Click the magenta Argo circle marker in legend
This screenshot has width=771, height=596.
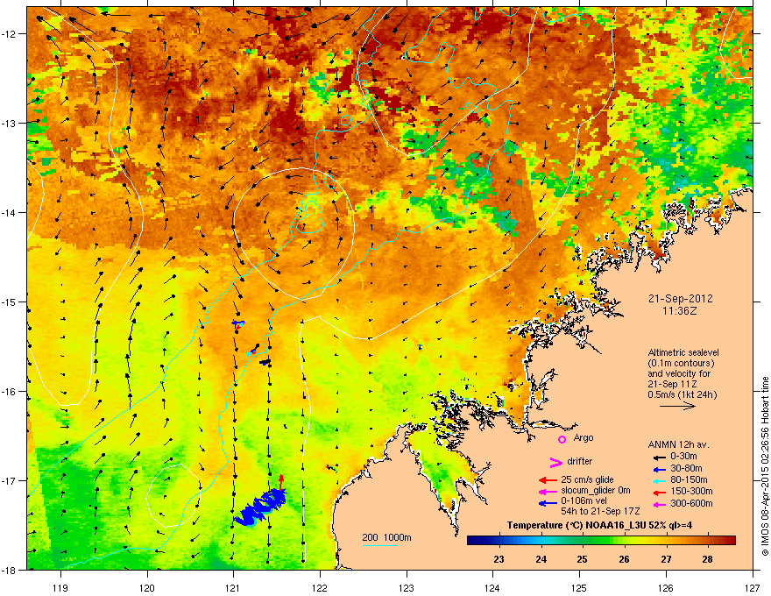point(562,439)
